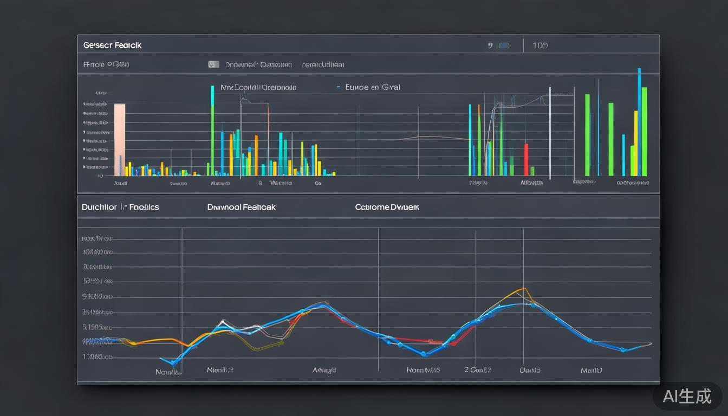The width and height of the screenshot is (728, 416).
Task: Click the tall peach bar in the bar chart
Action: coord(120,139)
